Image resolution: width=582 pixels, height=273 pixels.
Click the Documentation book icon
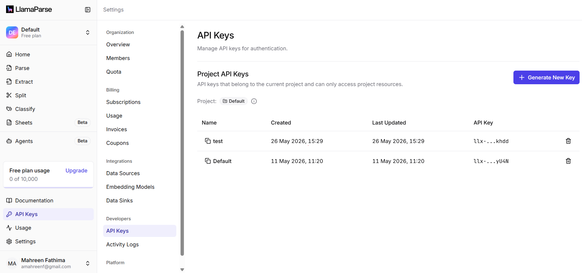point(9,200)
